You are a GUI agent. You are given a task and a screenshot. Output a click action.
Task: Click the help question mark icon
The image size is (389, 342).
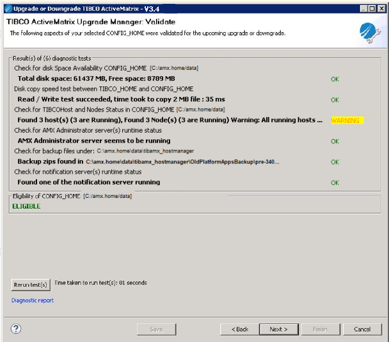pos(16,329)
